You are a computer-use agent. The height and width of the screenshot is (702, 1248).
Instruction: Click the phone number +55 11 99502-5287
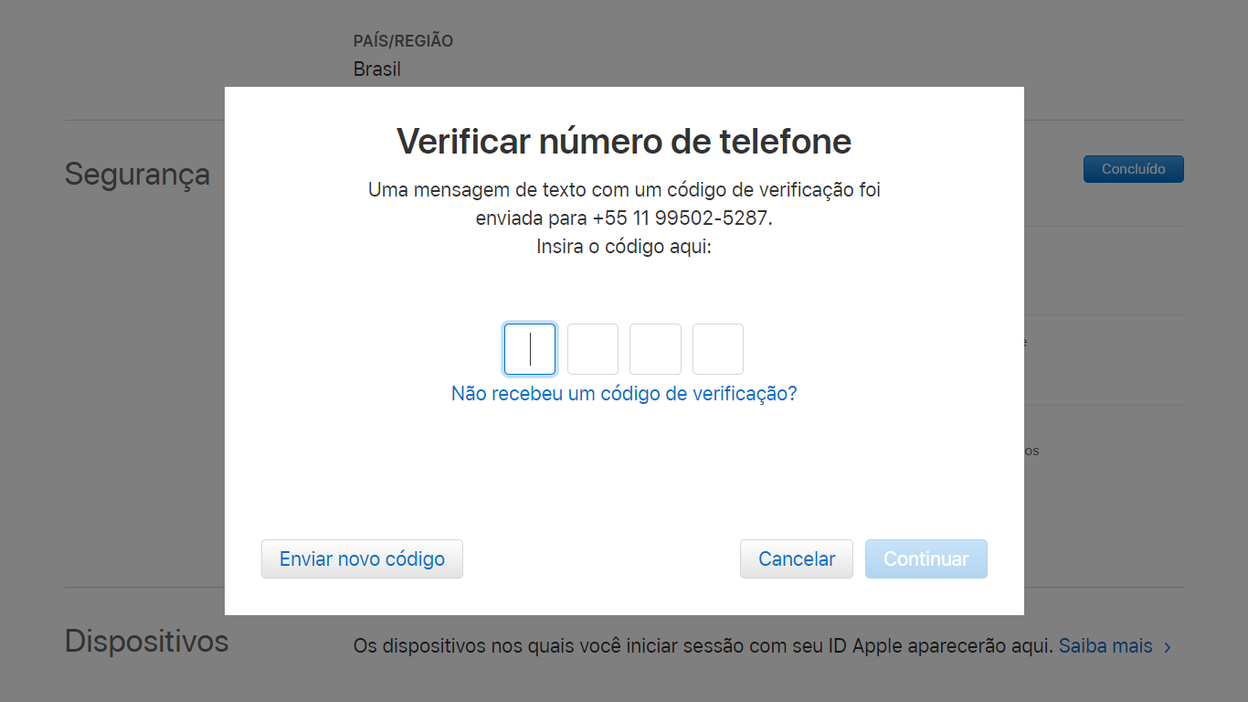pyautogui.click(x=680, y=219)
